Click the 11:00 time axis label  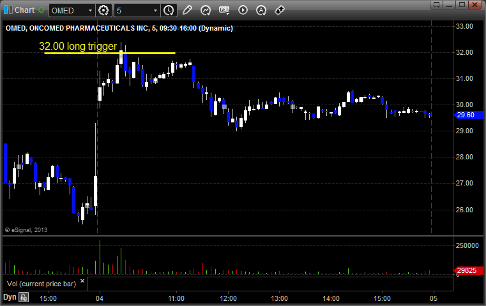176,298
